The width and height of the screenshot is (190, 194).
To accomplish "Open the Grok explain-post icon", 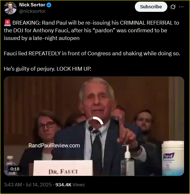I will point(173,7).
